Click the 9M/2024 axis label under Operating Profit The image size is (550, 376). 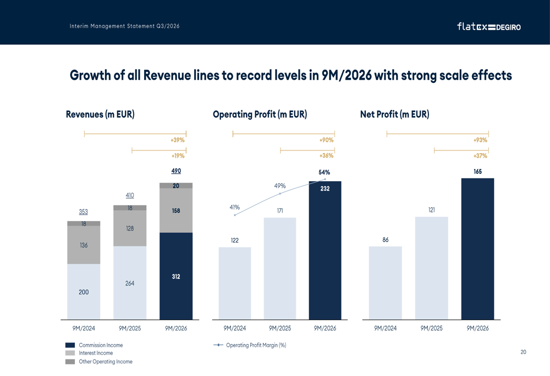[235, 328]
